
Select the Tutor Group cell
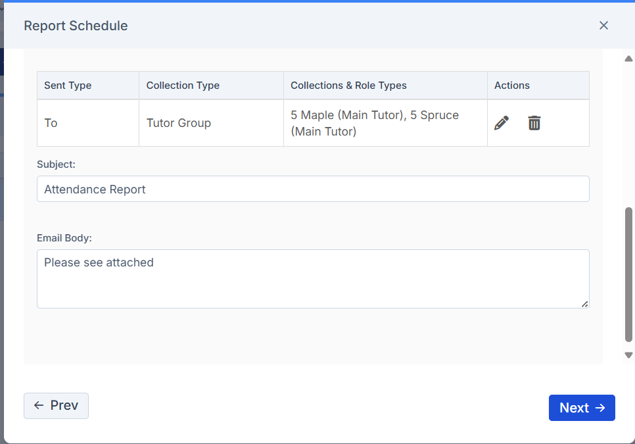[211, 123]
